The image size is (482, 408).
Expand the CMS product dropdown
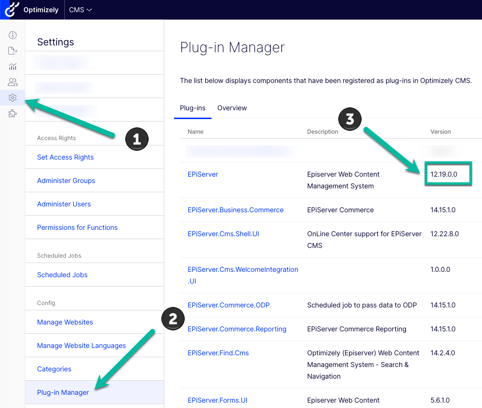click(x=80, y=10)
